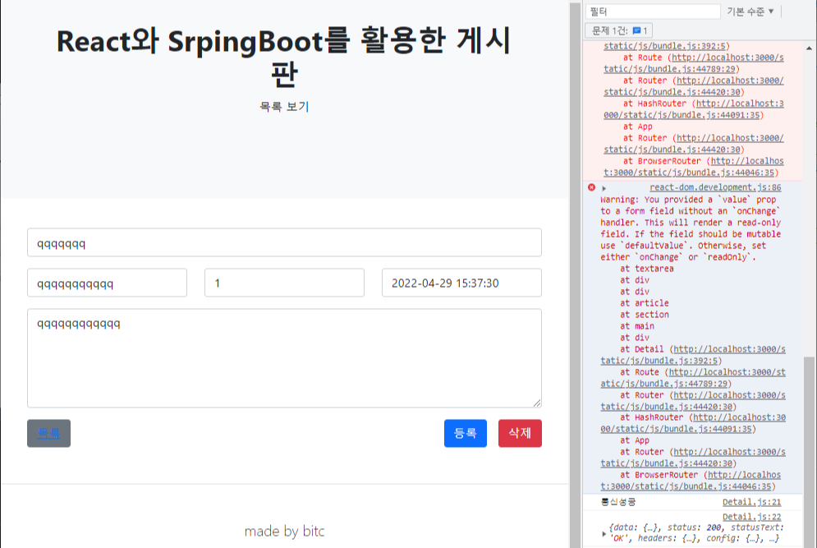Screen dimensions: 817x548
Task: Open the 기본 수준 log level dropdown
Action: coord(750,12)
